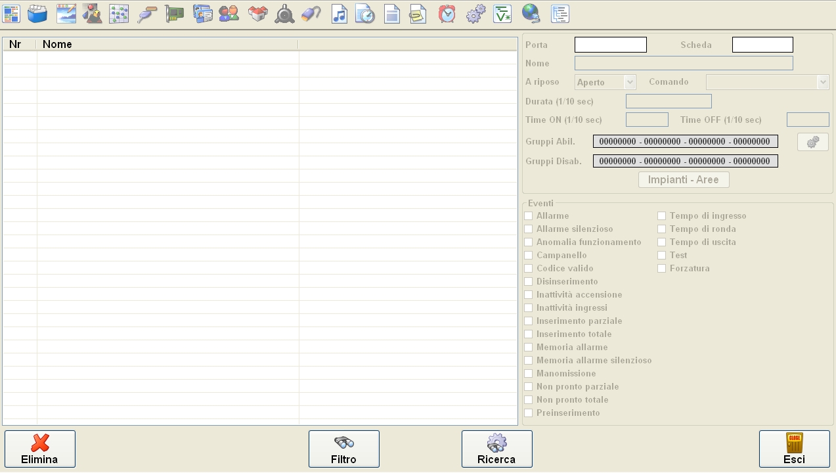This screenshot has width=836, height=473.
Task: Check the Manomissione event checkbox
Action: pos(529,374)
